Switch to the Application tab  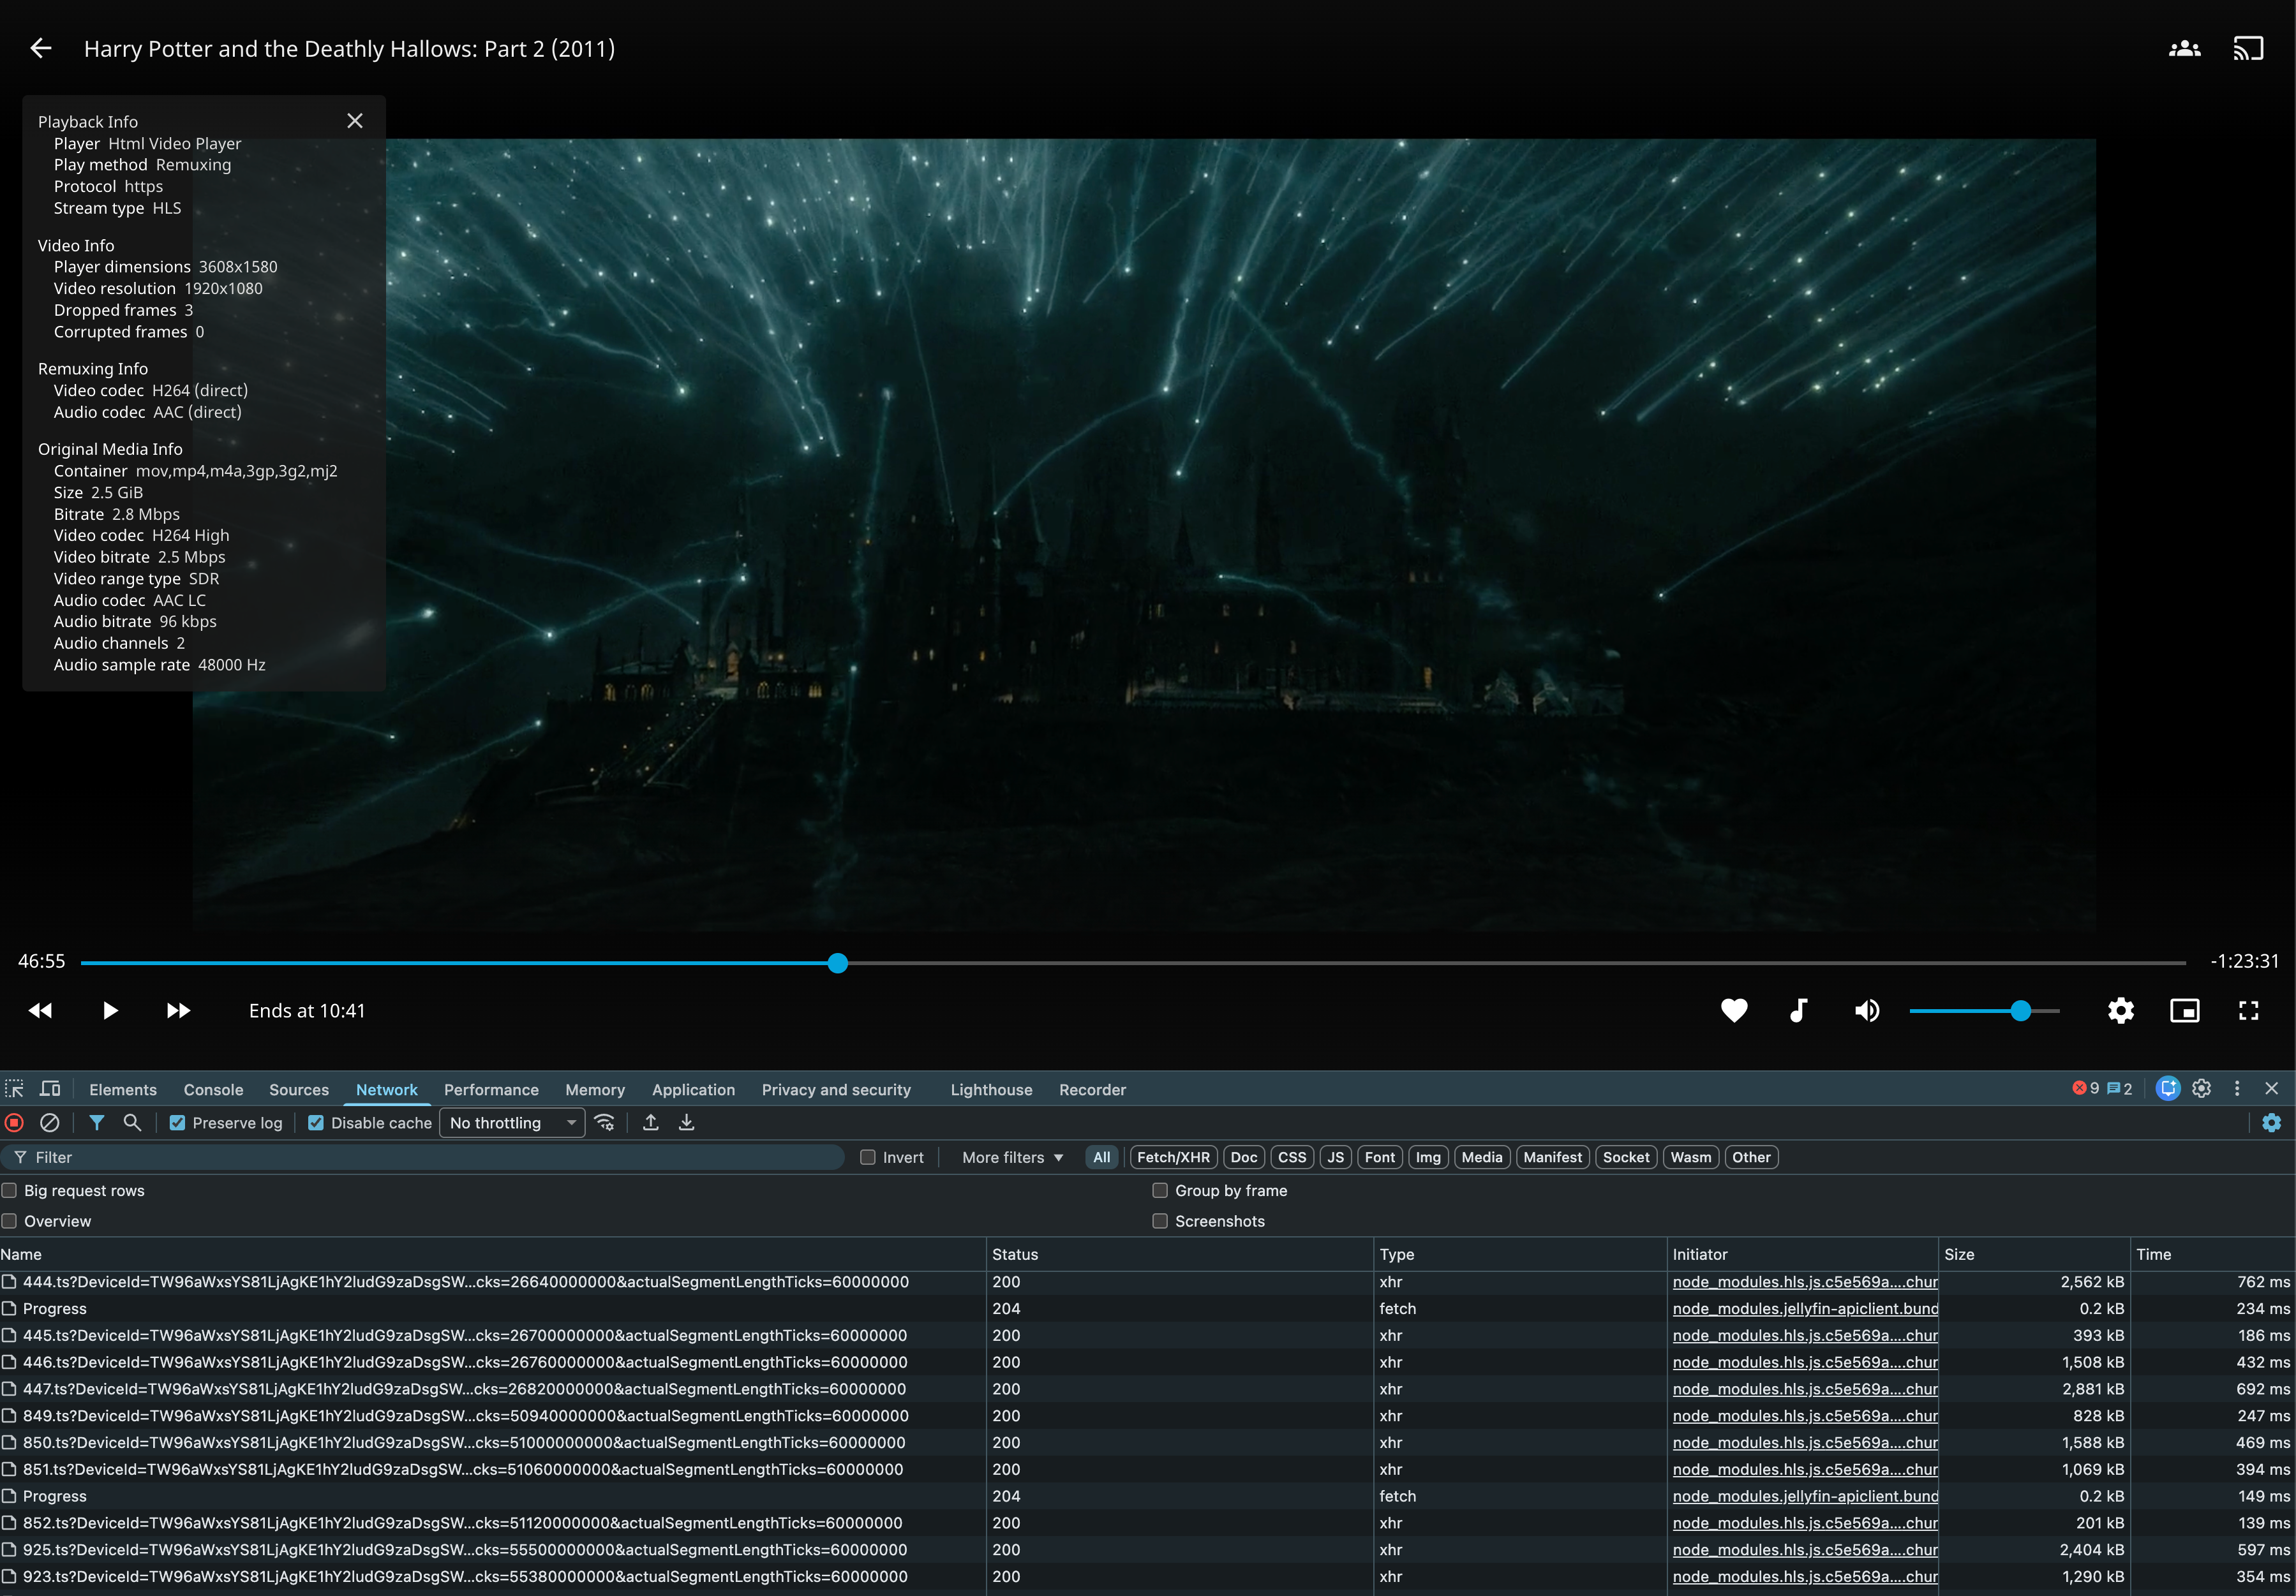coord(693,1090)
